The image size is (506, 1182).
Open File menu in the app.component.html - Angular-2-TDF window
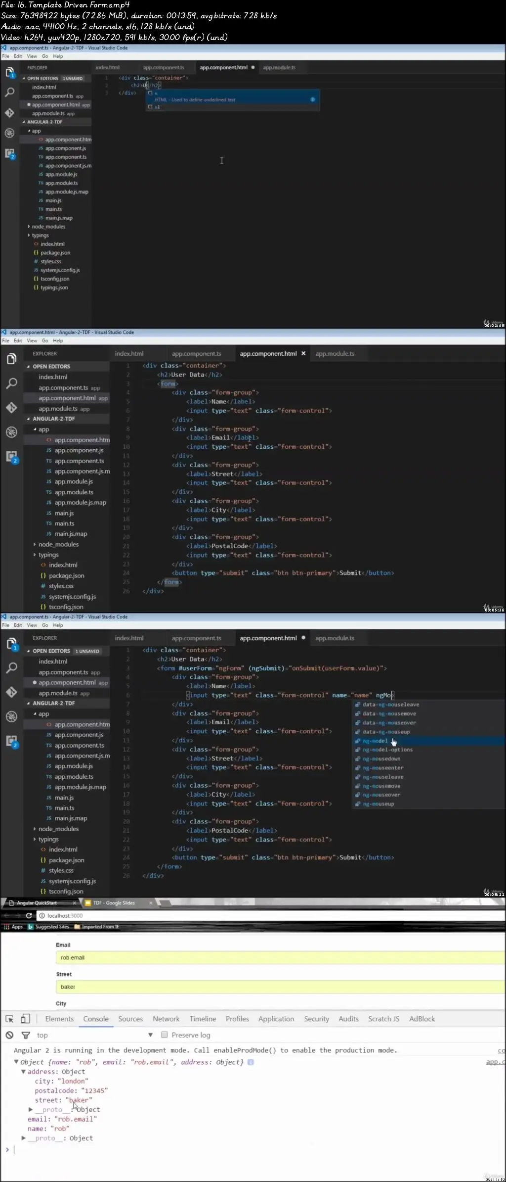[x=5, y=340]
